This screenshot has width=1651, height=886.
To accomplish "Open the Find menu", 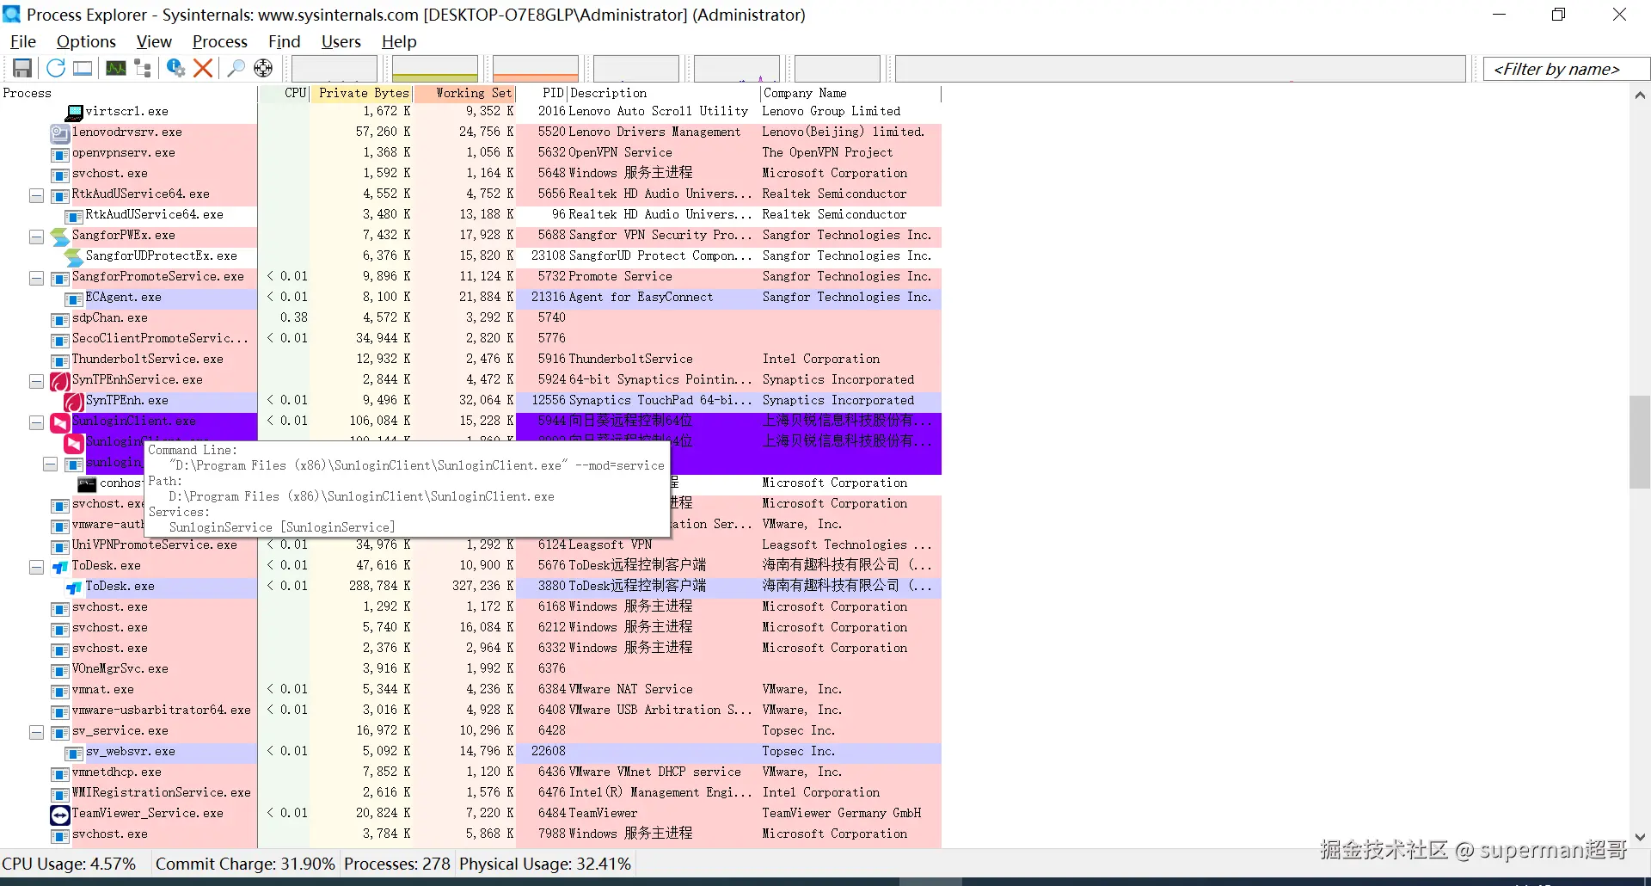I will [x=285, y=41].
